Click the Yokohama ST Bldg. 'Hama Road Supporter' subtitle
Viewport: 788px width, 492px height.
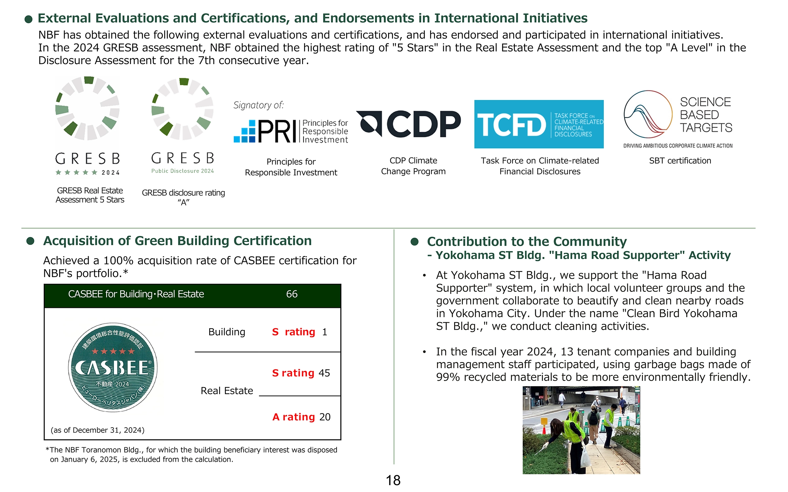point(579,255)
